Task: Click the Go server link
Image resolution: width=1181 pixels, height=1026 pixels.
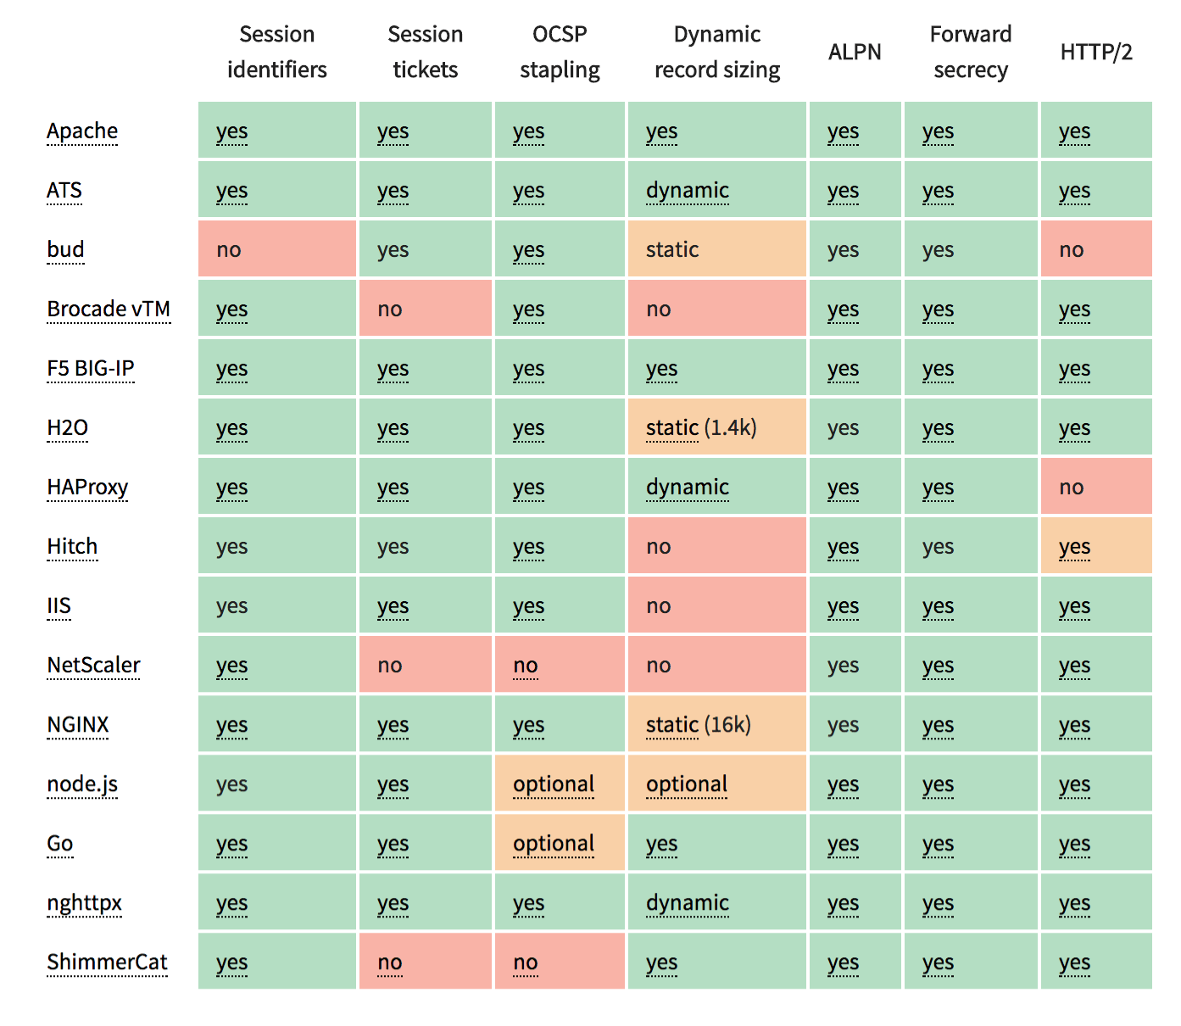Action: pyautogui.click(x=60, y=844)
